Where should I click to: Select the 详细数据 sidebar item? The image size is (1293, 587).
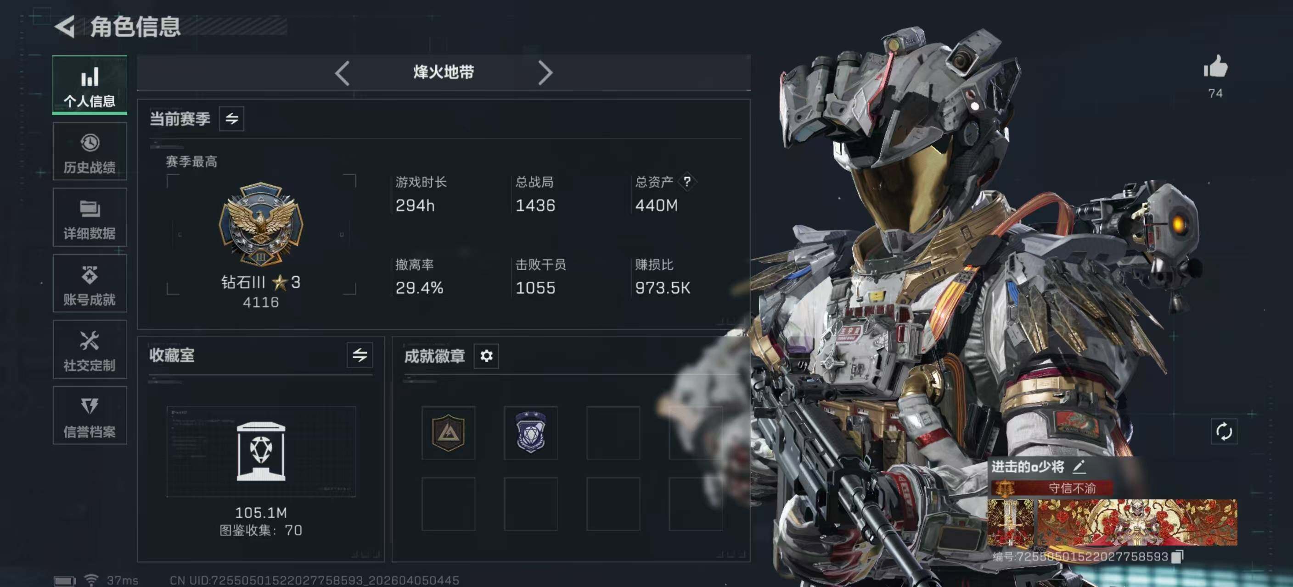click(x=90, y=217)
